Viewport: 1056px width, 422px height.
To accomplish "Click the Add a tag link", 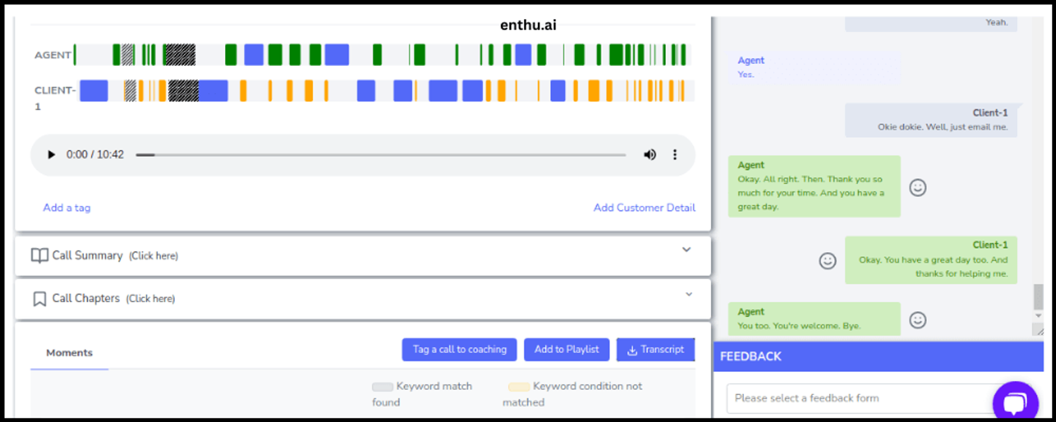I will pos(67,208).
